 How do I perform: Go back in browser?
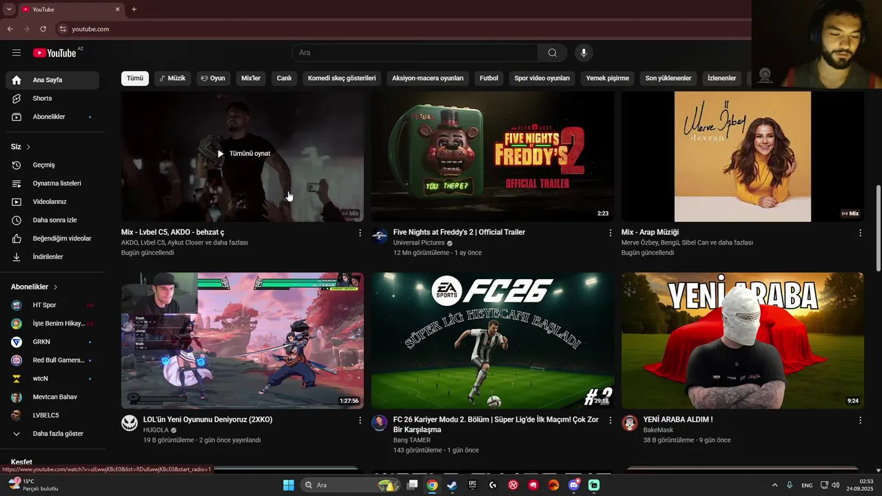(x=10, y=29)
